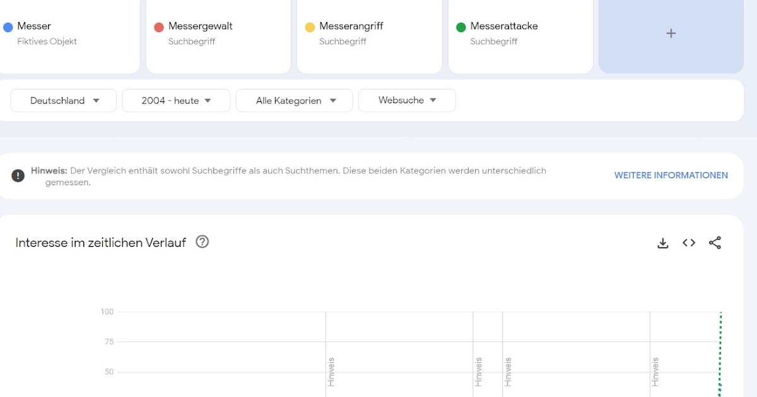Open the Deutschland region dropdown
The height and width of the screenshot is (397, 757).
click(64, 101)
